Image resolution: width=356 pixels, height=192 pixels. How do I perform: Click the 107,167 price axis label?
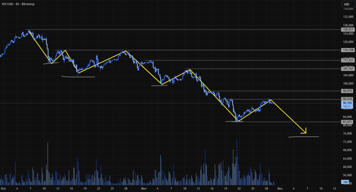(348, 69)
